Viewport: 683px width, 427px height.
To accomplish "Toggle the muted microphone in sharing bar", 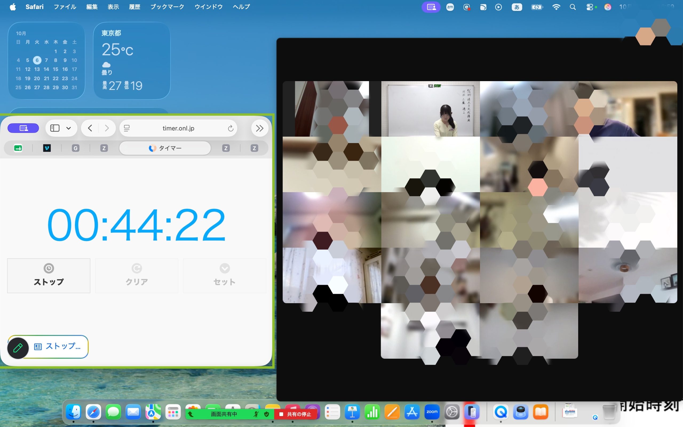I will click(256, 414).
